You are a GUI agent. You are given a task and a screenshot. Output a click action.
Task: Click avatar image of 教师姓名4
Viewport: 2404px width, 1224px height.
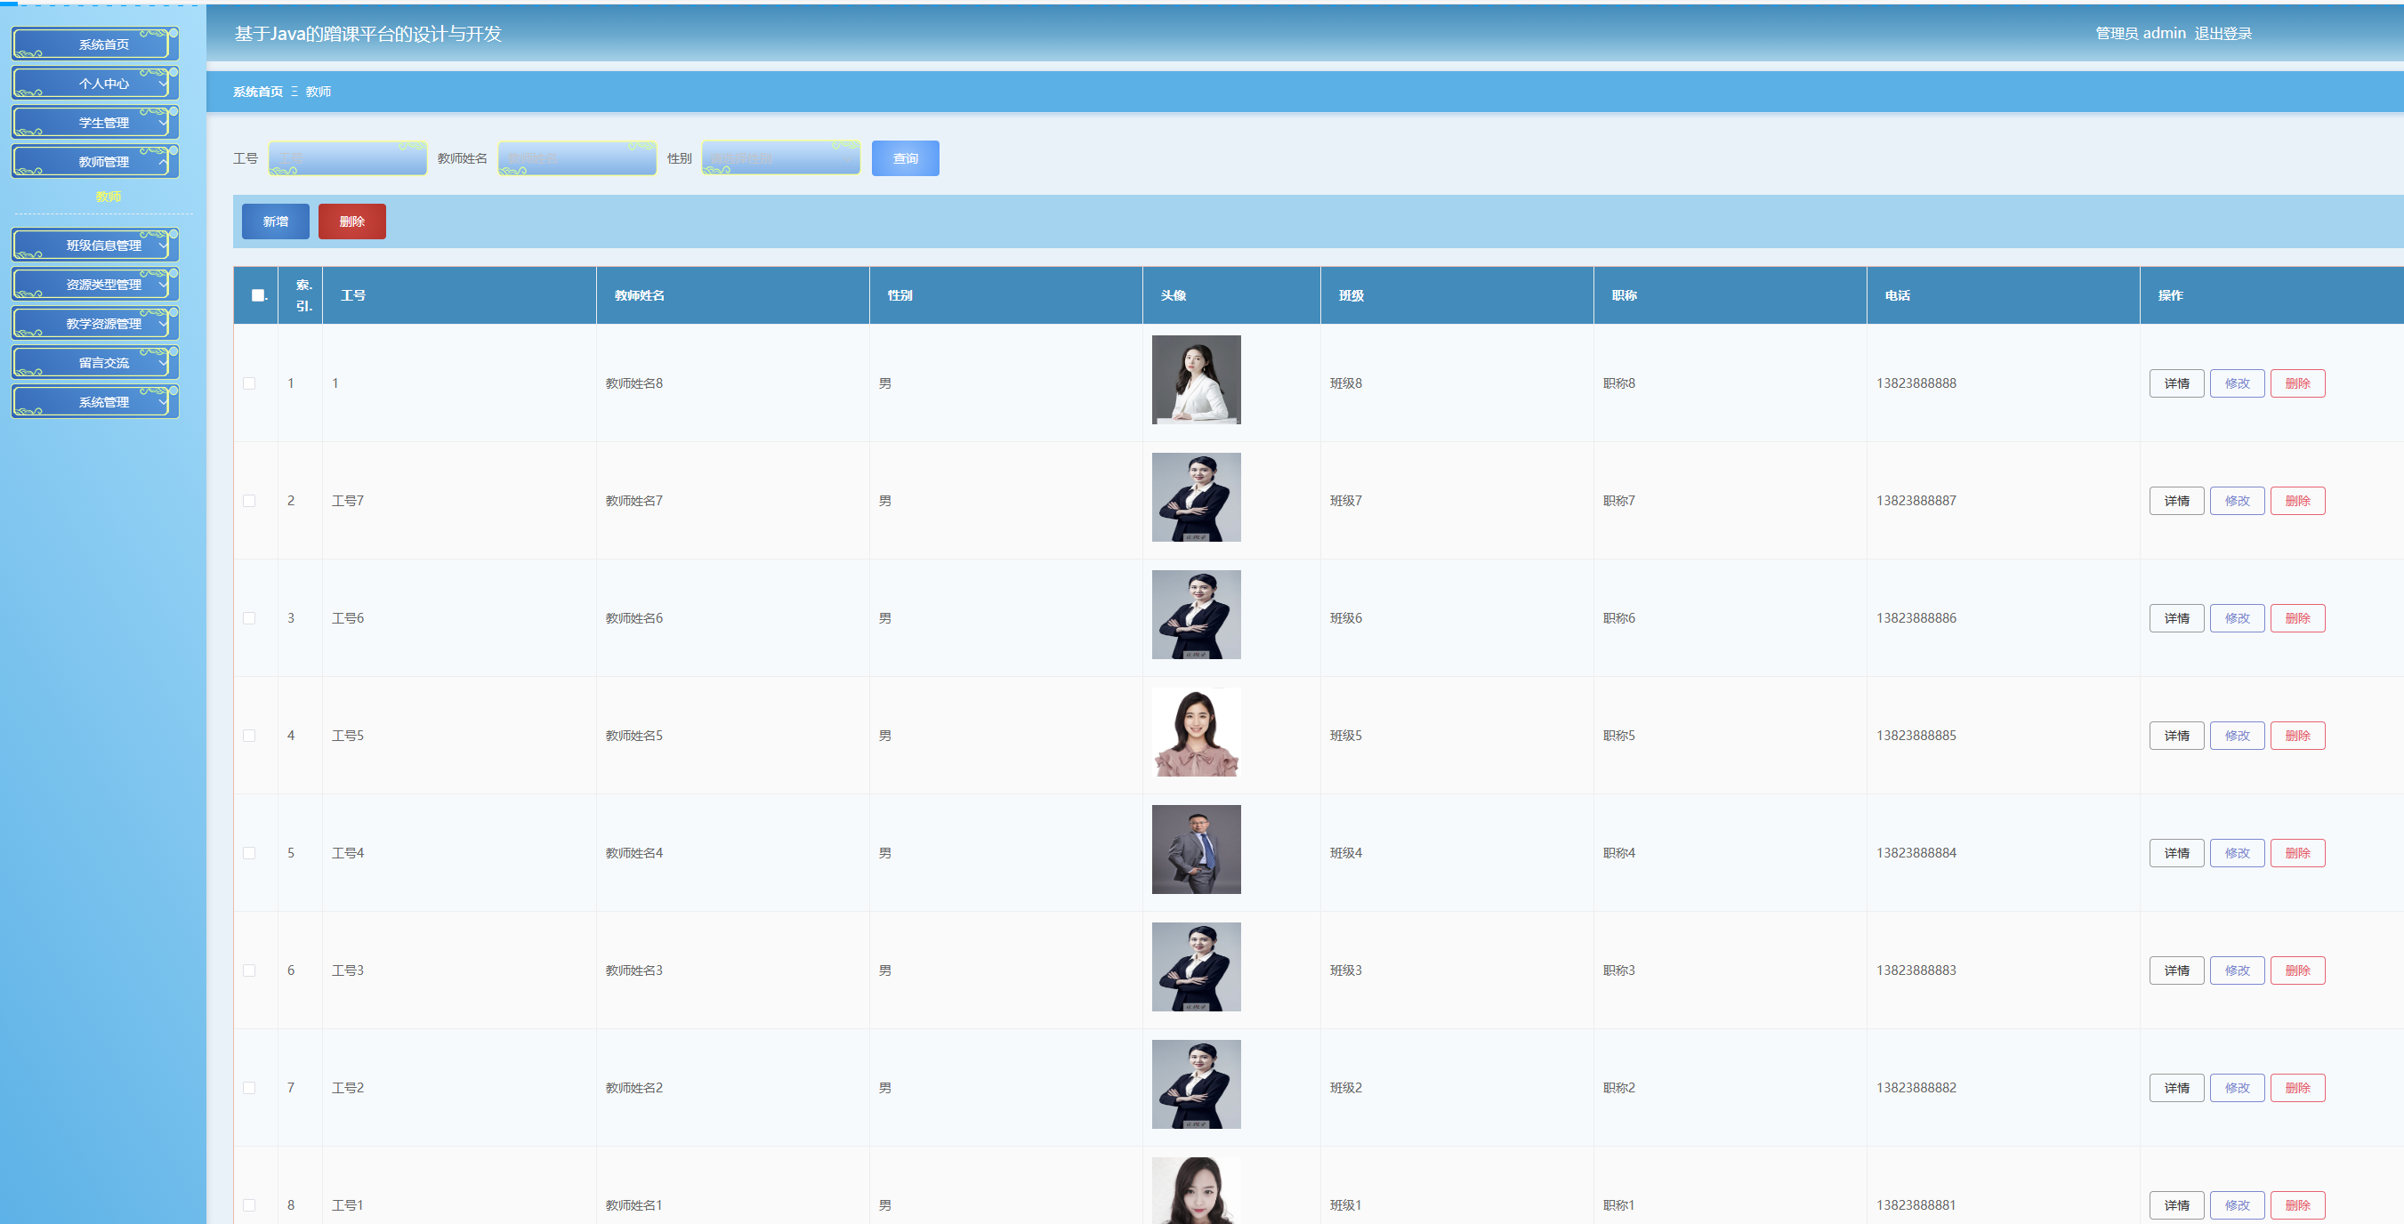pos(1196,850)
